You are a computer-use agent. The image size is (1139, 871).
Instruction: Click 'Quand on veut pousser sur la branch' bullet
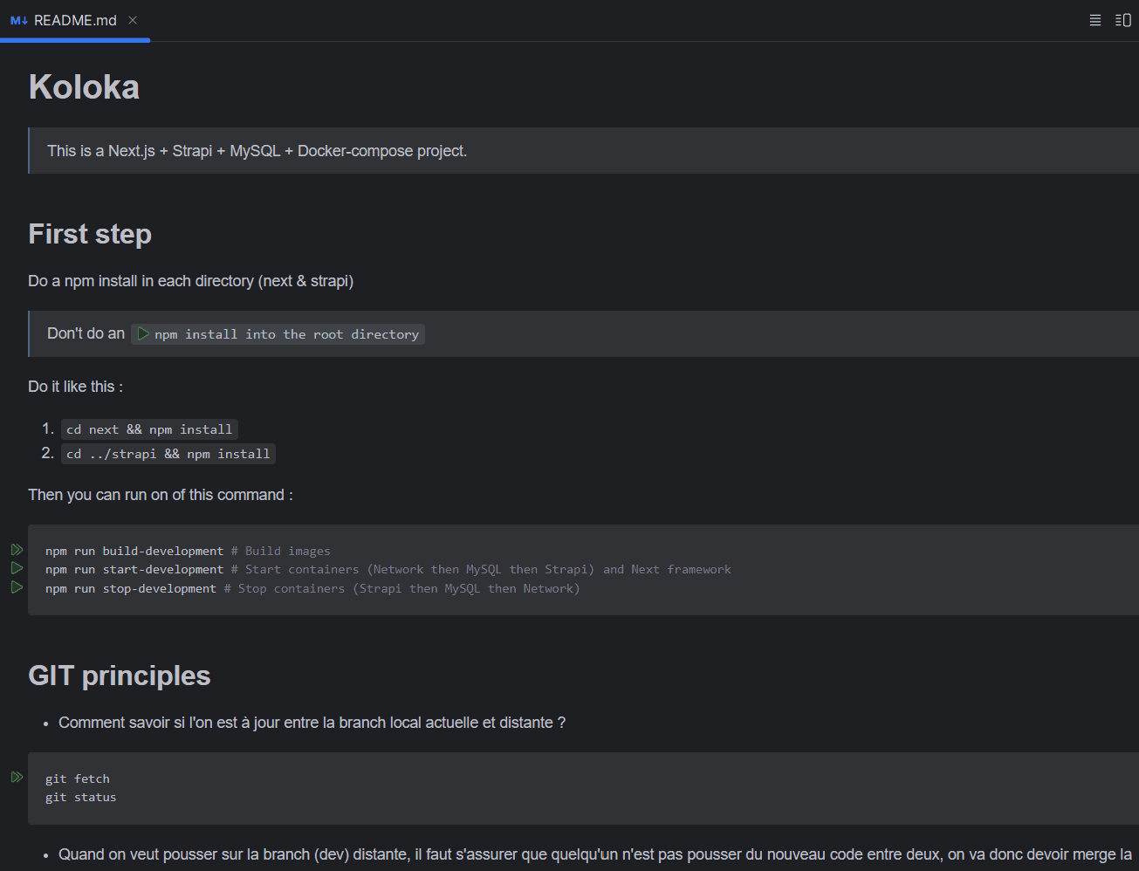(595, 854)
